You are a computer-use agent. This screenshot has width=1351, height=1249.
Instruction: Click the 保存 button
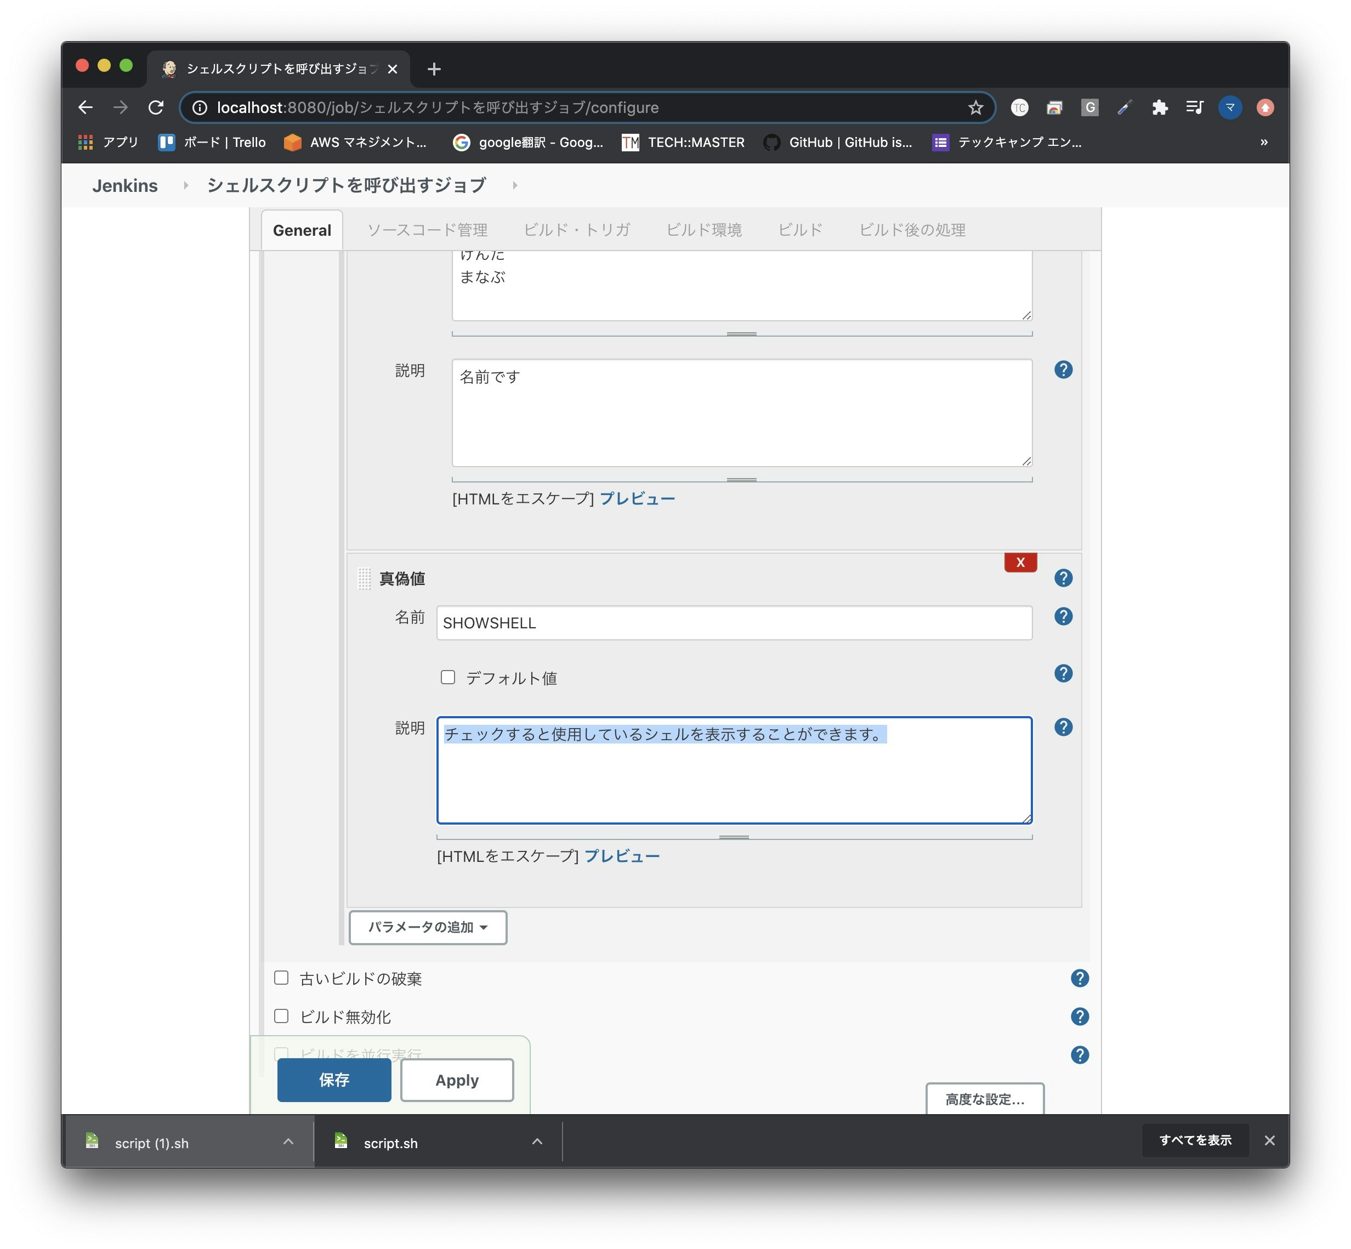[334, 1080]
